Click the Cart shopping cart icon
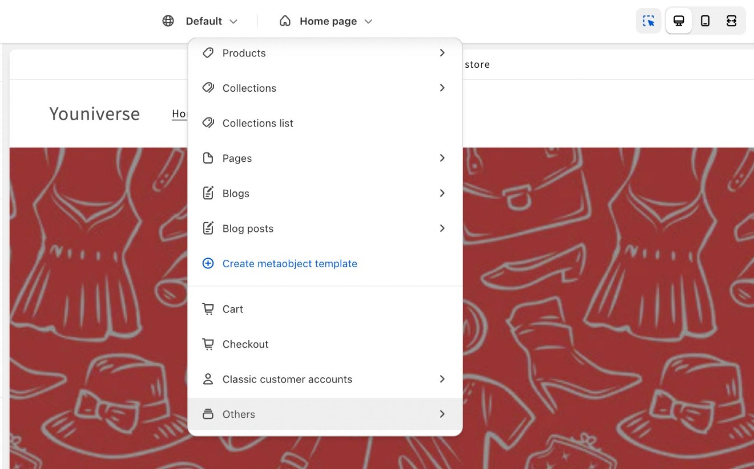The image size is (754, 469). (x=208, y=309)
